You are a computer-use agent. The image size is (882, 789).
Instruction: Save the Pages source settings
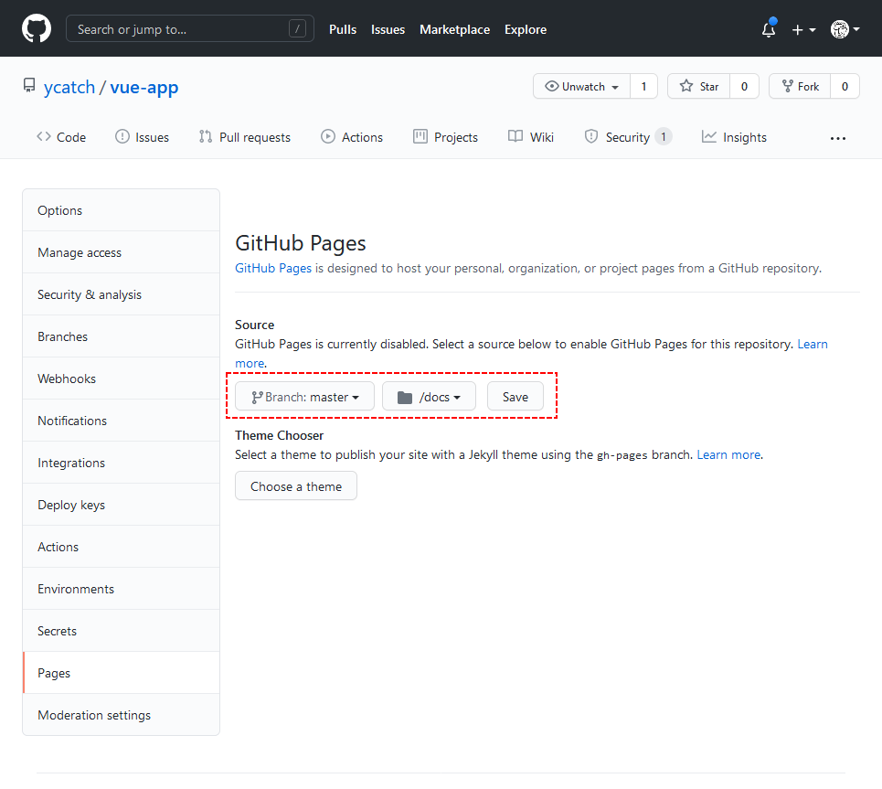click(x=515, y=397)
